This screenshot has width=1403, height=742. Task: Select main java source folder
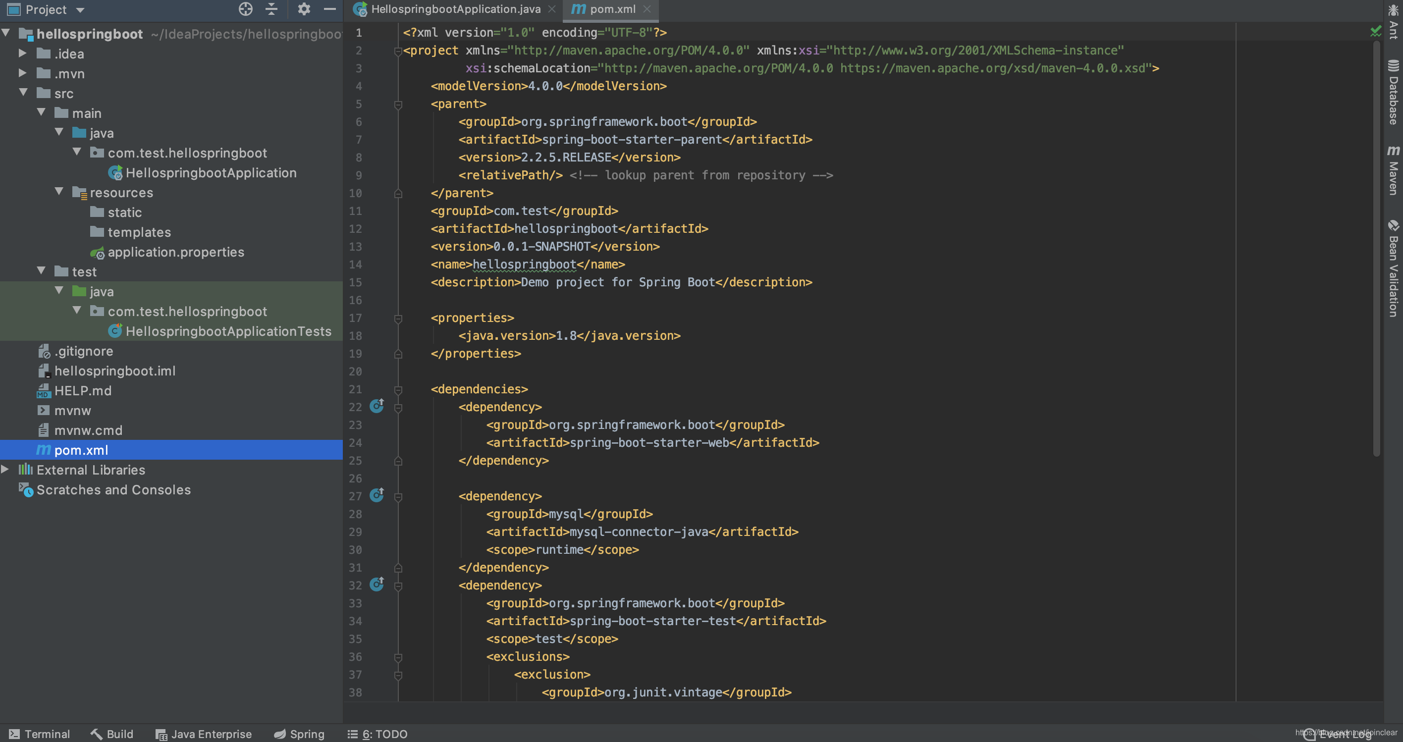pyautogui.click(x=101, y=133)
